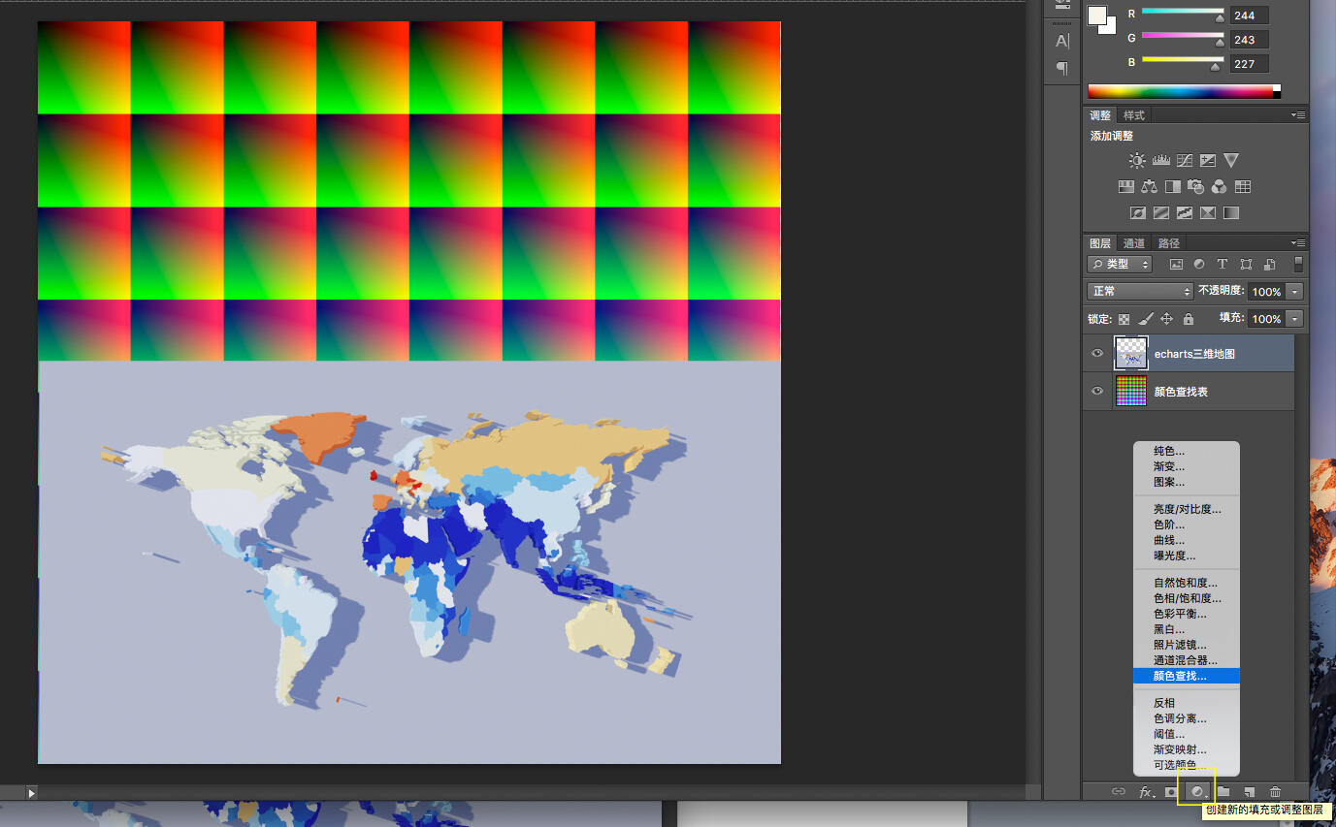Hide the echarts三维地图 layer
This screenshot has width=1336, height=827.
click(x=1097, y=354)
